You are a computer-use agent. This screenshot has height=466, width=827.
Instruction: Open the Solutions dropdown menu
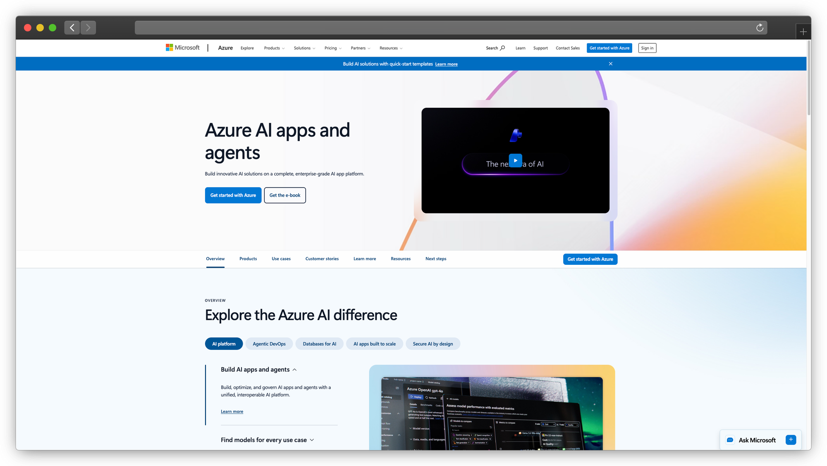tap(304, 48)
